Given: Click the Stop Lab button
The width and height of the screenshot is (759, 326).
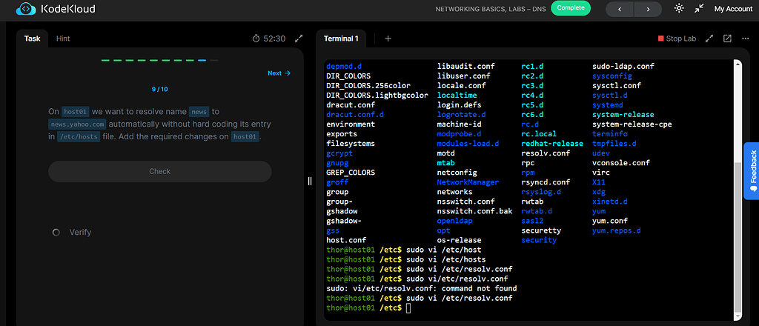Looking at the screenshot, I should click(x=677, y=39).
